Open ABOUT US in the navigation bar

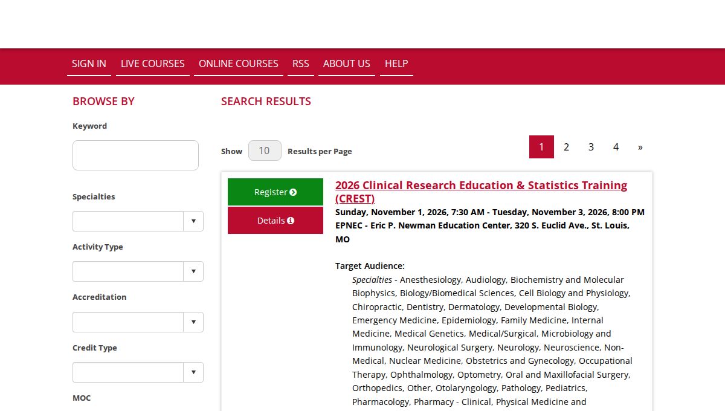tap(347, 63)
